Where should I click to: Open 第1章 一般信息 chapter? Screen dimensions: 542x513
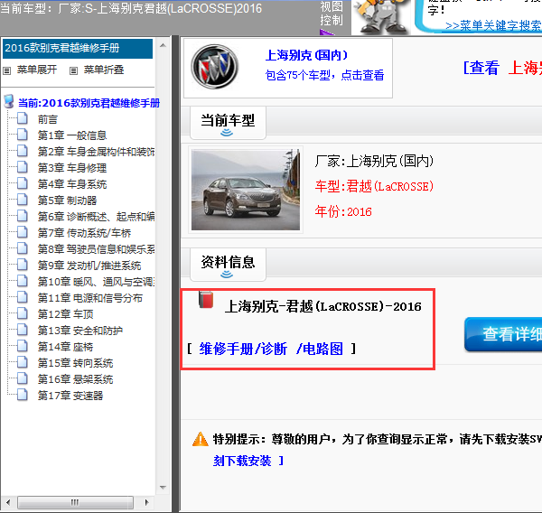(x=72, y=135)
